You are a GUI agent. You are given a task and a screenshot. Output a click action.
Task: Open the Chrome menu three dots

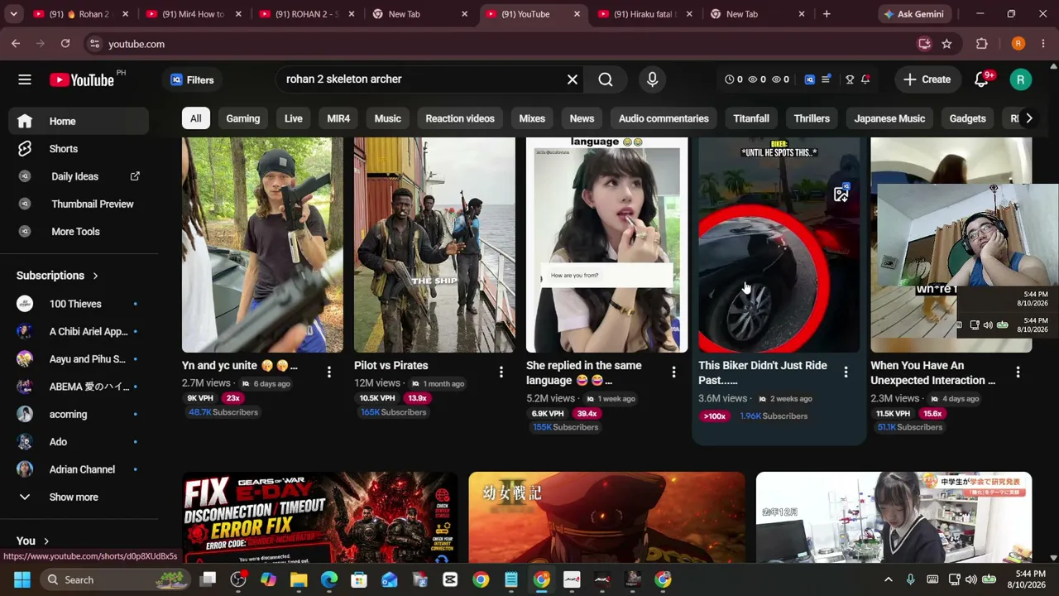click(x=1042, y=44)
